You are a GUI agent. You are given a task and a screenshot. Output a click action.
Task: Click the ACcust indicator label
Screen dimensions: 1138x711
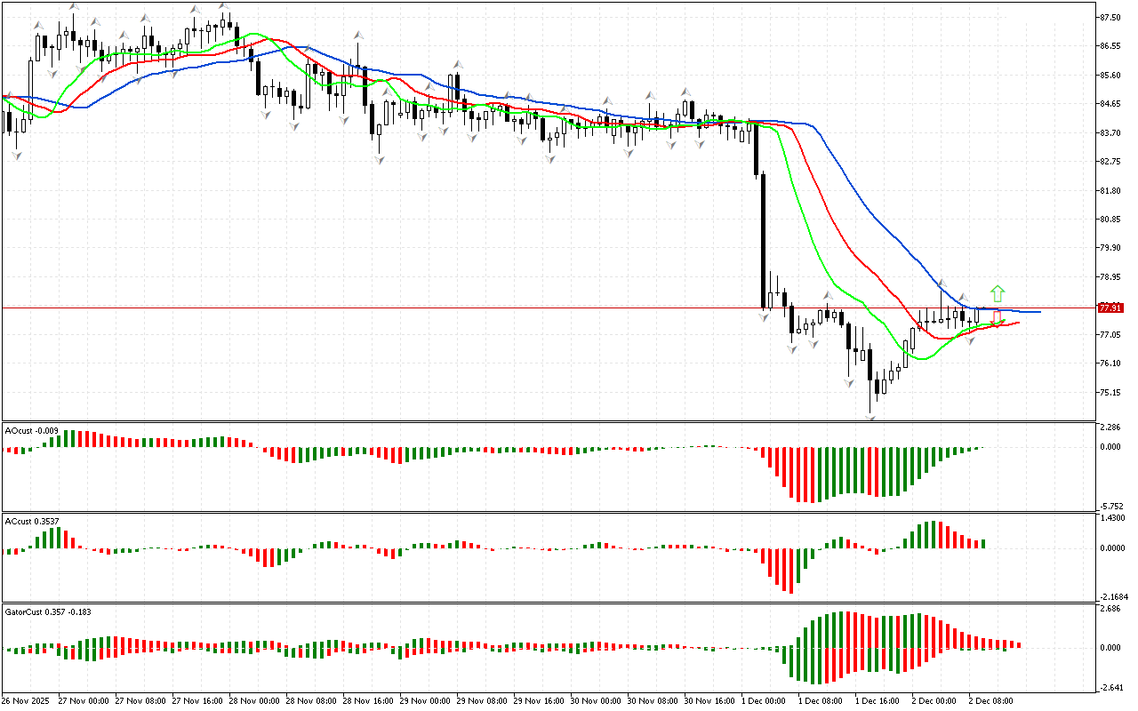[x=34, y=521]
